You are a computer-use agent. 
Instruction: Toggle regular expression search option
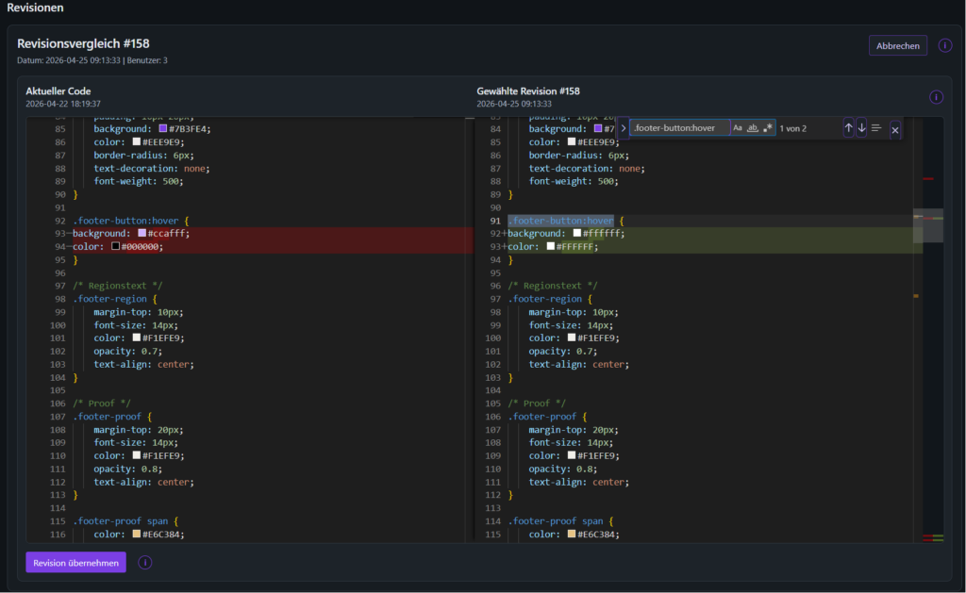pyautogui.click(x=768, y=128)
